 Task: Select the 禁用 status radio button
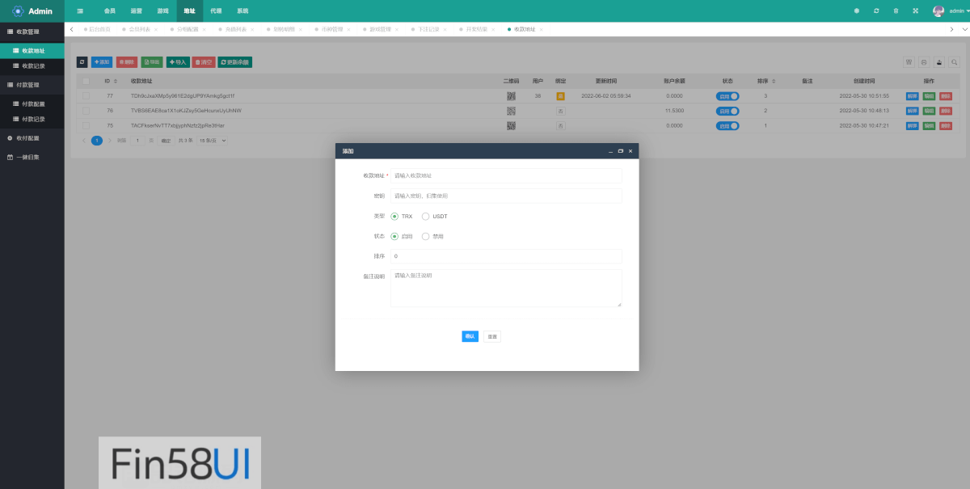(426, 237)
